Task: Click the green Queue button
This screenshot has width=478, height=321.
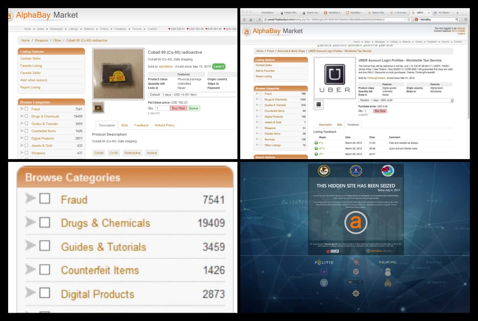Action: point(193,108)
